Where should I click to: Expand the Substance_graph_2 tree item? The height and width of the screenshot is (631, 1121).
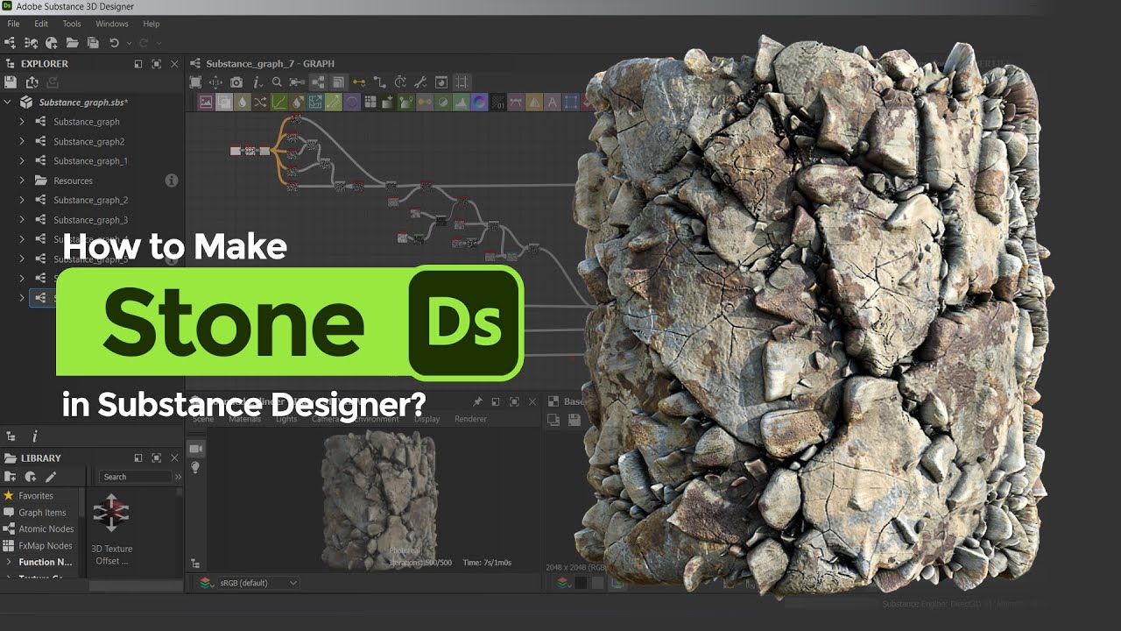point(22,201)
